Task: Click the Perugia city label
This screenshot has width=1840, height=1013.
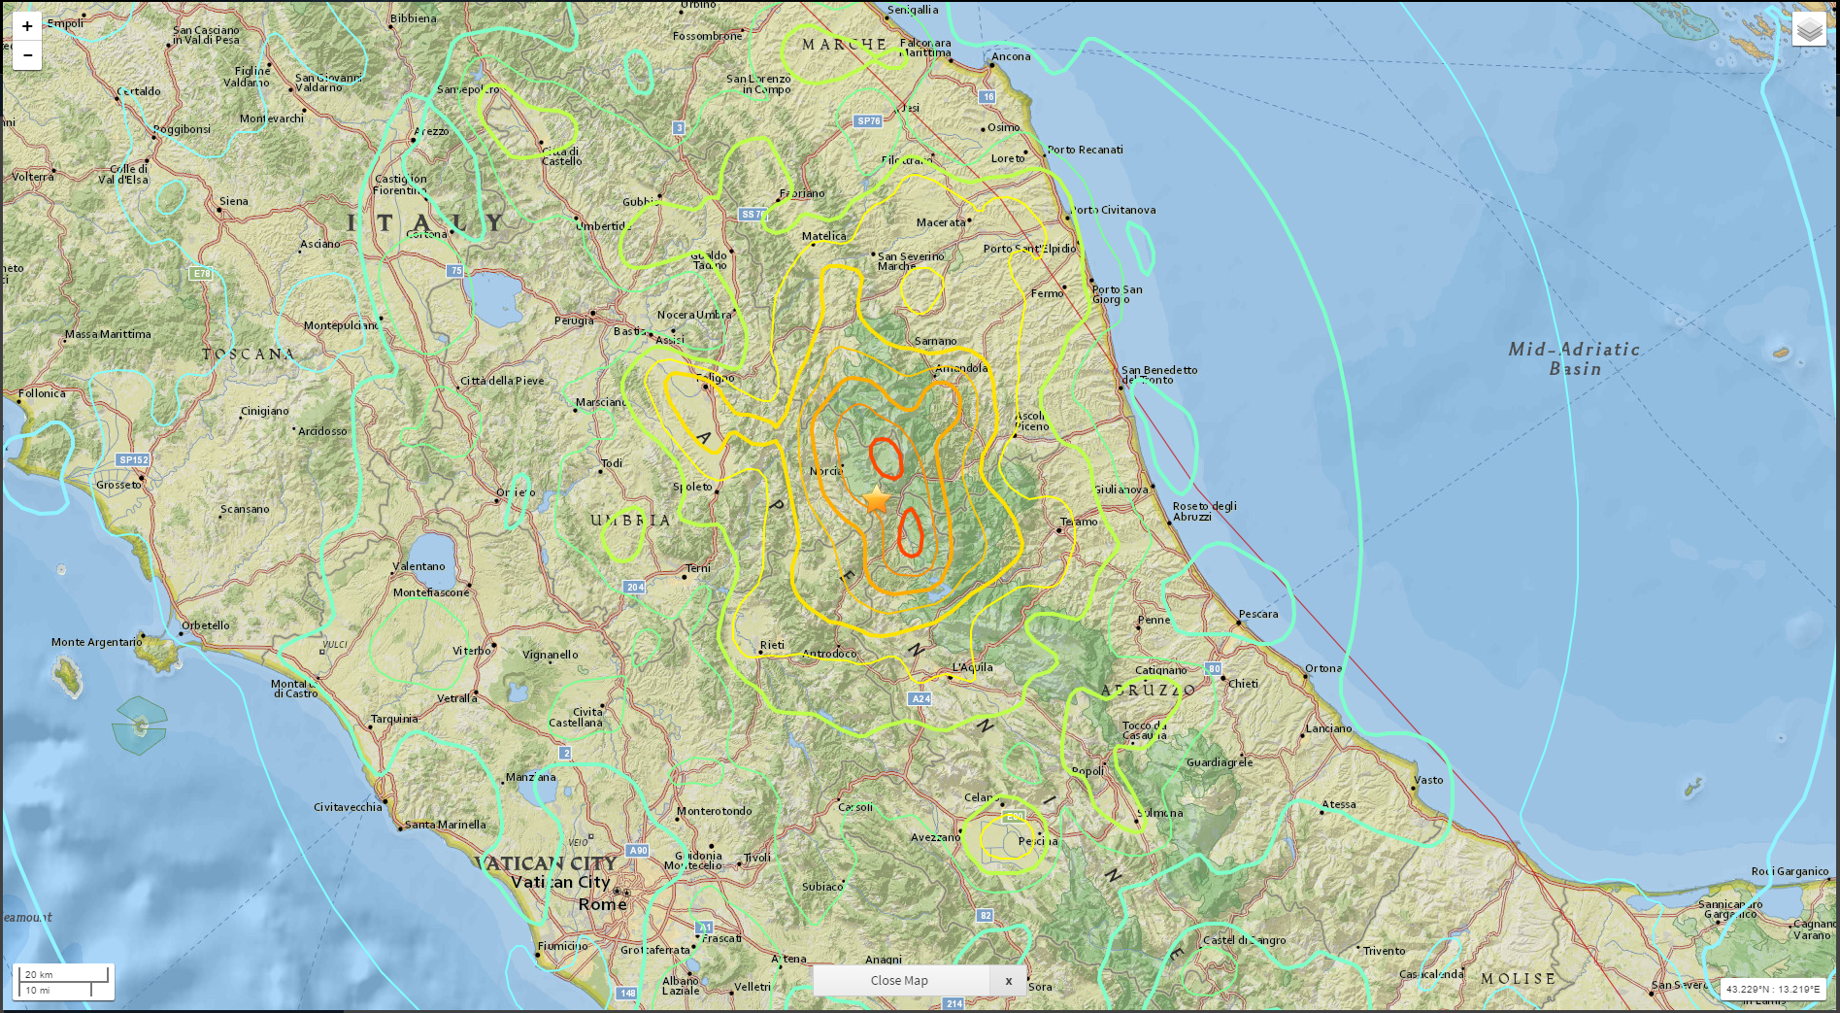Action: click(574, 321)
